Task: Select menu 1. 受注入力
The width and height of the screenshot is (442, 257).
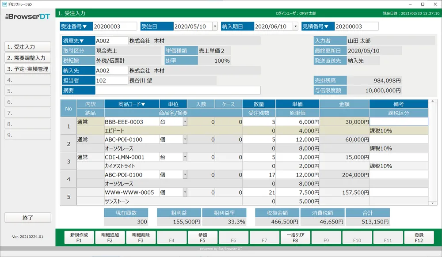Action: (x=28, y=47)
